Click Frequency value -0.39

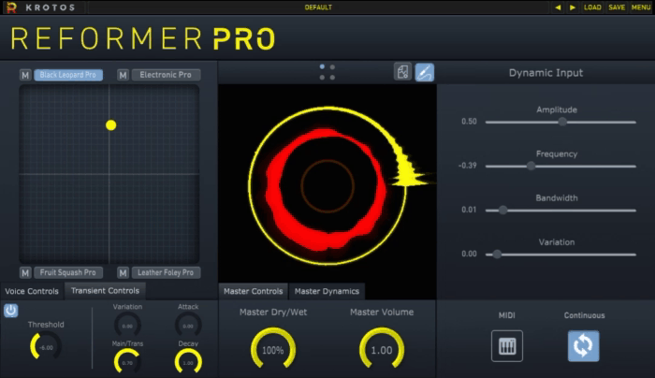tap(468, 166)
